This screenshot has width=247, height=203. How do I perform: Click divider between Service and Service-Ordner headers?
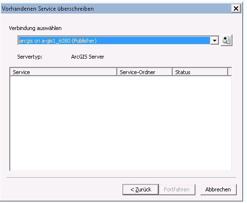click(117, 72)
